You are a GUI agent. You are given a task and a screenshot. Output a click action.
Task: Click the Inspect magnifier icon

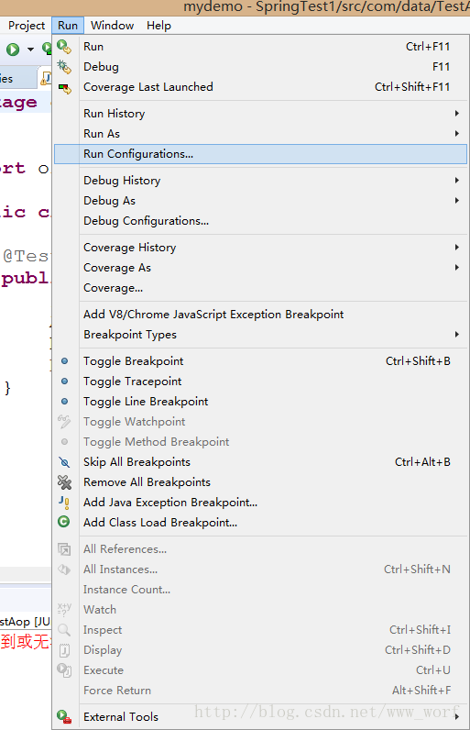coord(64,630)
